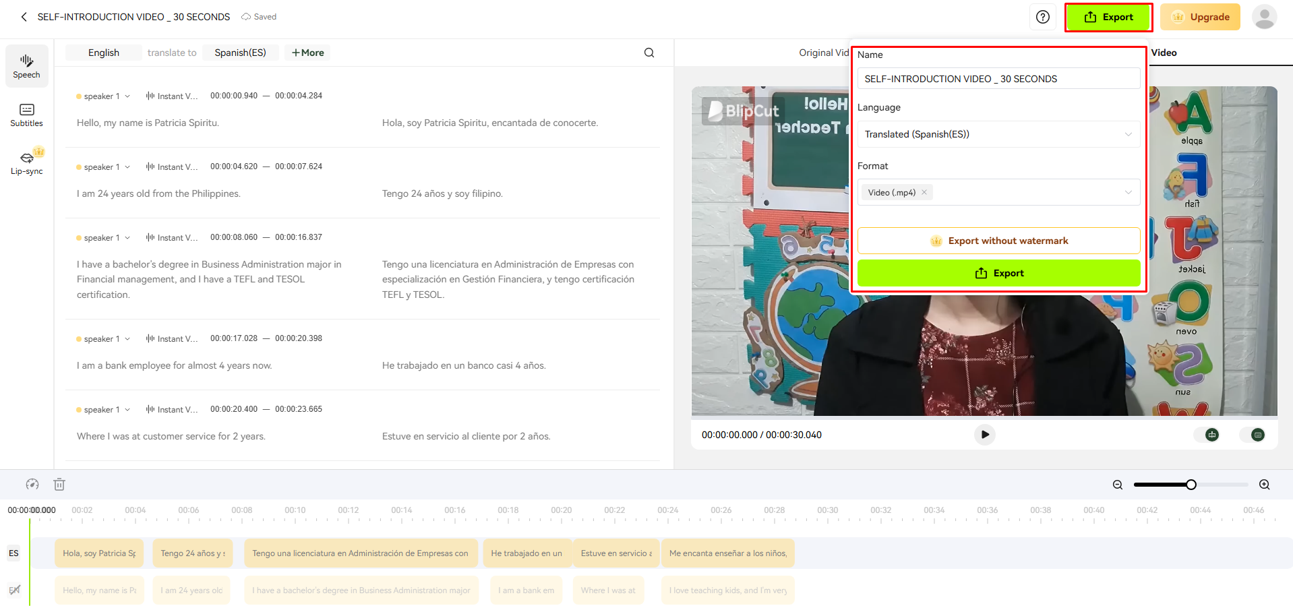
Task: Click the trash icon to delete selection
Action: coord(59,484)
